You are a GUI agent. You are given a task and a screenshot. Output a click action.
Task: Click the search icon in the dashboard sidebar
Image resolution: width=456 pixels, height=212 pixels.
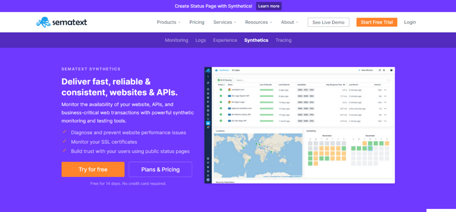[208, 77]
